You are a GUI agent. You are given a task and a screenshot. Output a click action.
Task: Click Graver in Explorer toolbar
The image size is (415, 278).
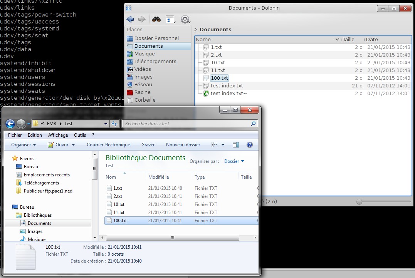[x=148, y=145]
